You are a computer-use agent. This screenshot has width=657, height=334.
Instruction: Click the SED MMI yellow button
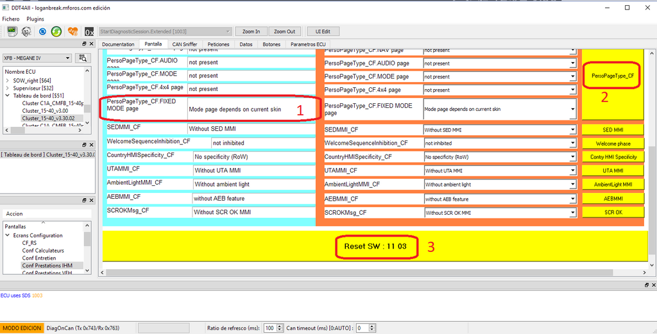click(613, 129)
